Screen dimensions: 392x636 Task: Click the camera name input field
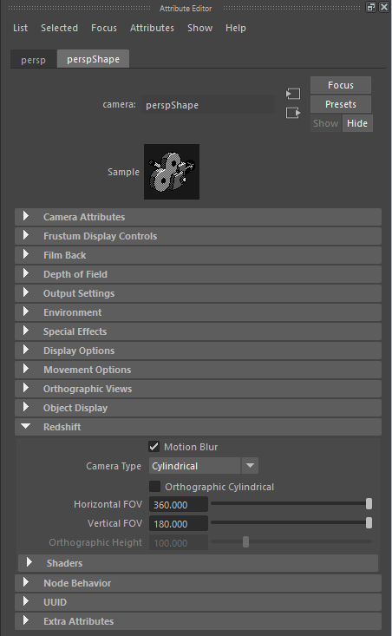pyautogui.click(x=207, y=105)
